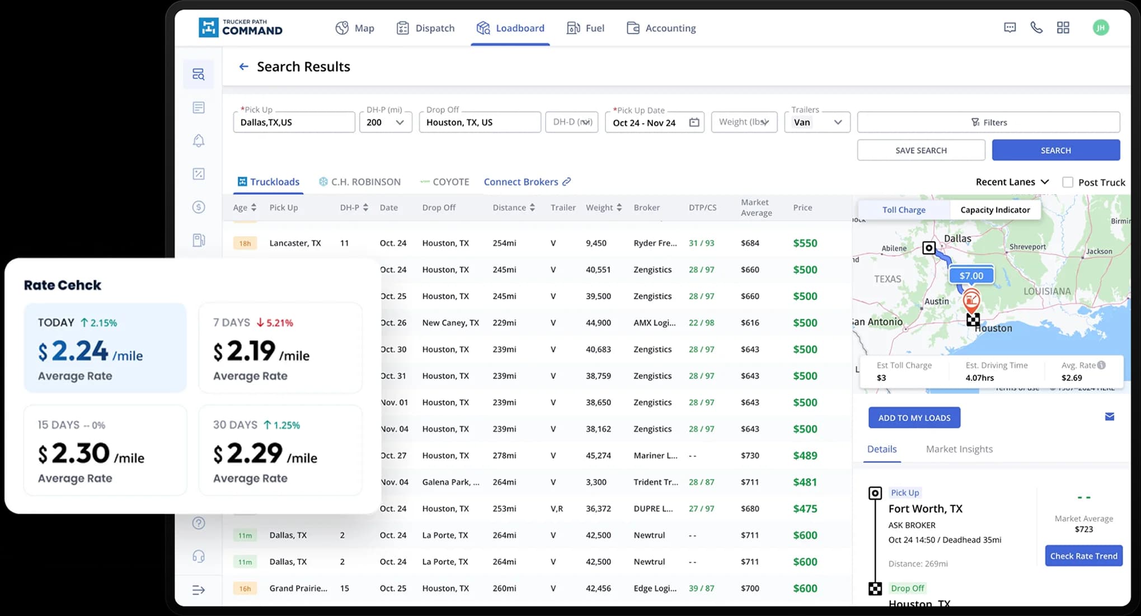Viewport: 1141px width, 616px height.
Task: Expand the Recent Lanes dropdown
Action: coord(1012,182)
